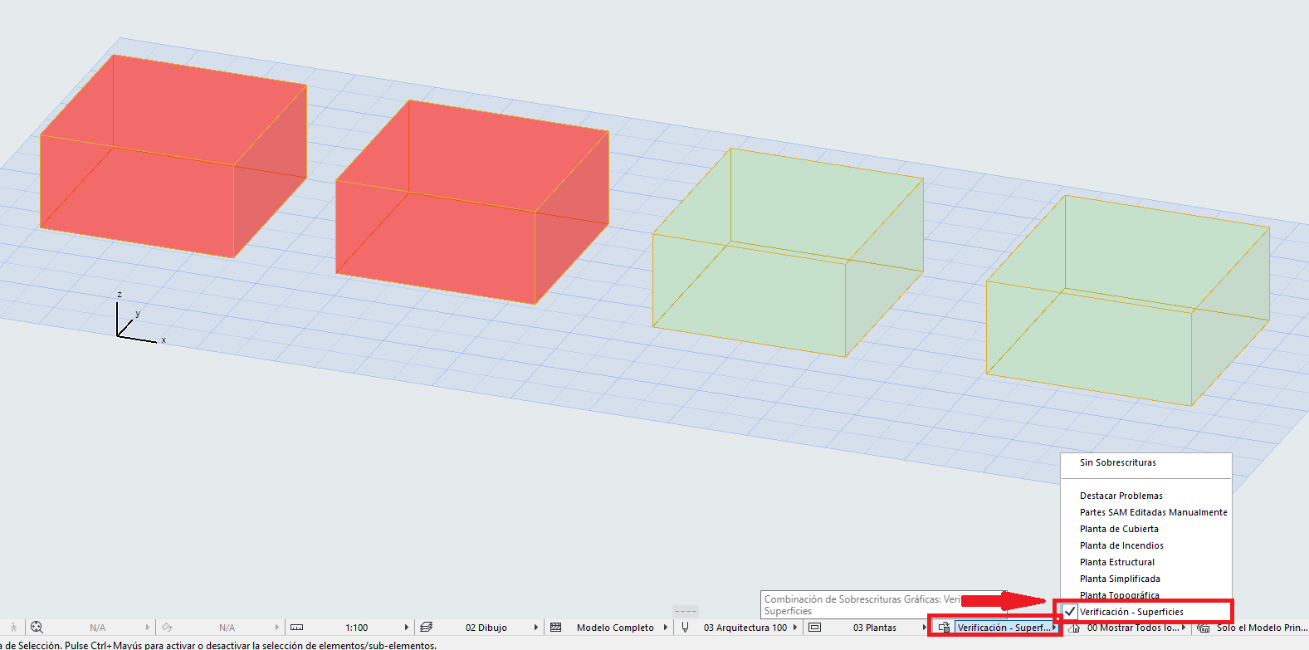Click the layer combination icon beside 02 Dibujo

click(x=427, y=628)
